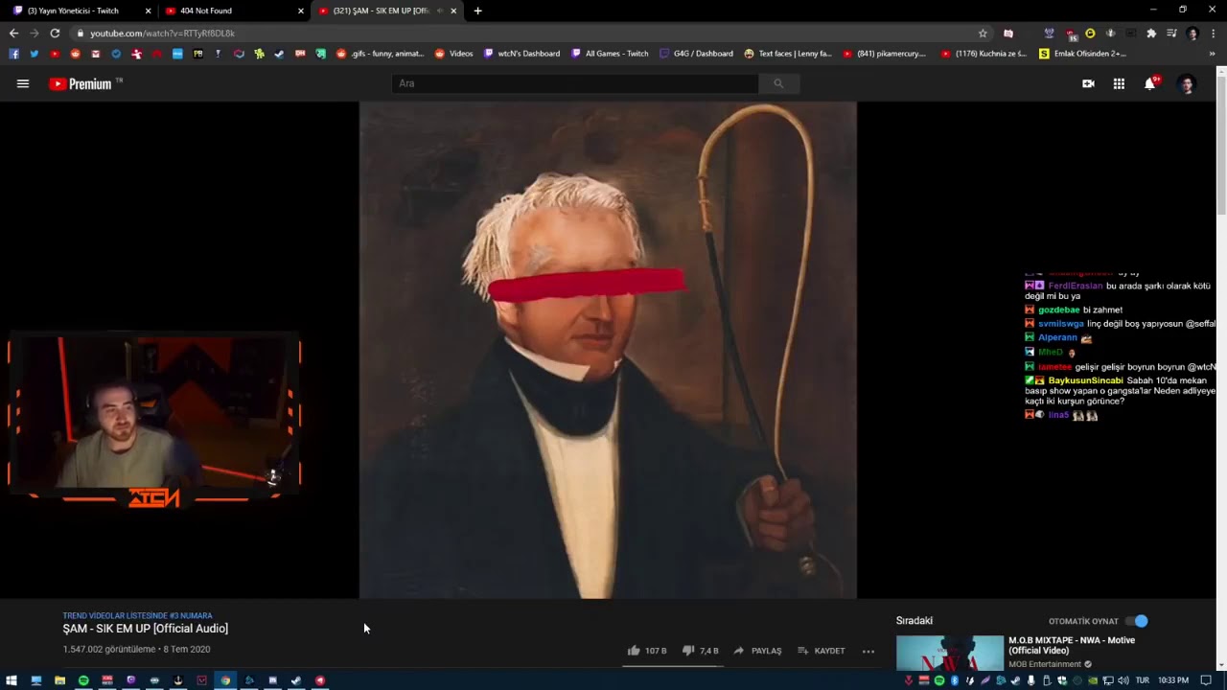Mute the tab via speaker icon

440,11
